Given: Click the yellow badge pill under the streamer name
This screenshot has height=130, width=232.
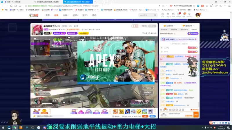Looking at the screenshot, I should click(x=84, y=33).
